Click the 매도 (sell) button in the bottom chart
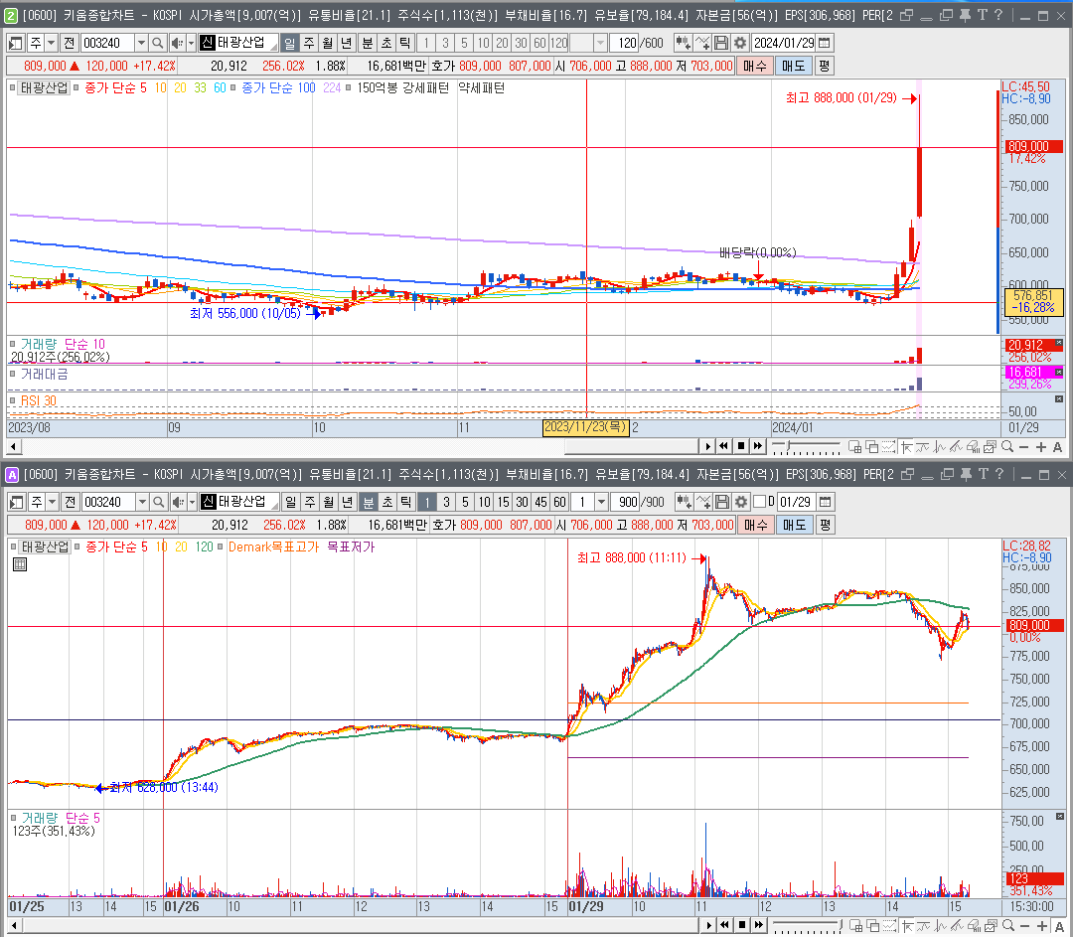This screenshot has width=1073, height=937. [x=795, y=525]
